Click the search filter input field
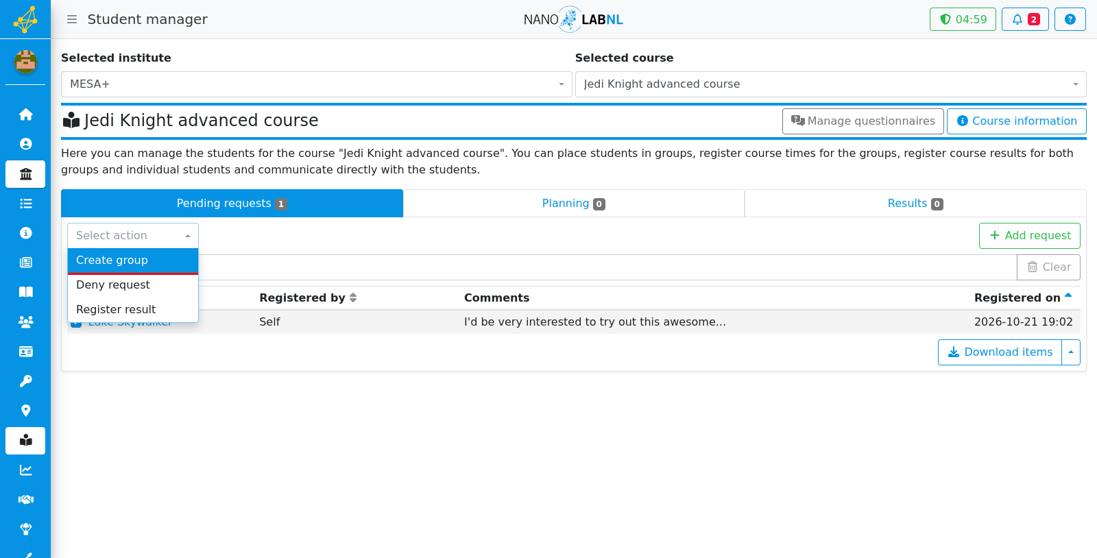This screenshot has height=558, width=1097. point(607,267)
